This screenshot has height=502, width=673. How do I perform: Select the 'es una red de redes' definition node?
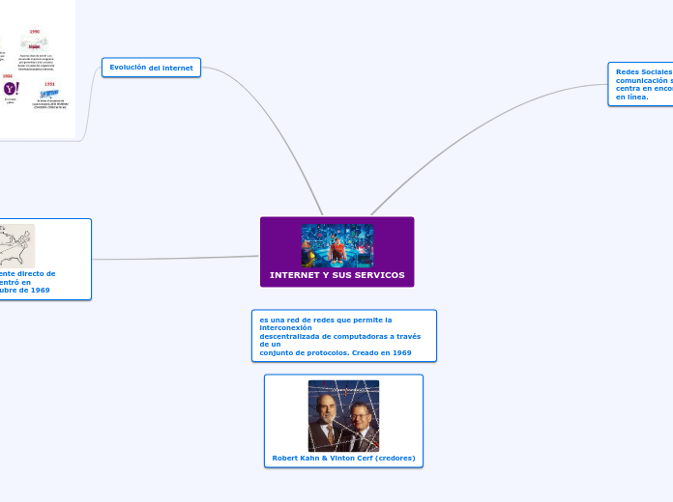point(344,336)
